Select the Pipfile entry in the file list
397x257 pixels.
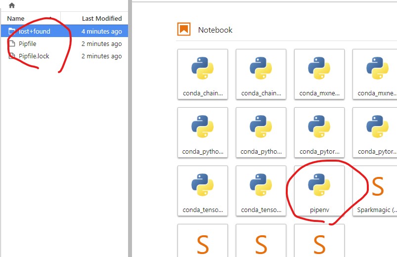(64, 43)
